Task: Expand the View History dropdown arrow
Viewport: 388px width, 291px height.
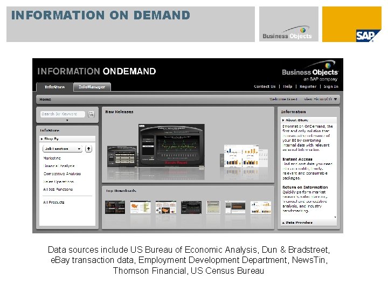Action: (x=335, y=99)
